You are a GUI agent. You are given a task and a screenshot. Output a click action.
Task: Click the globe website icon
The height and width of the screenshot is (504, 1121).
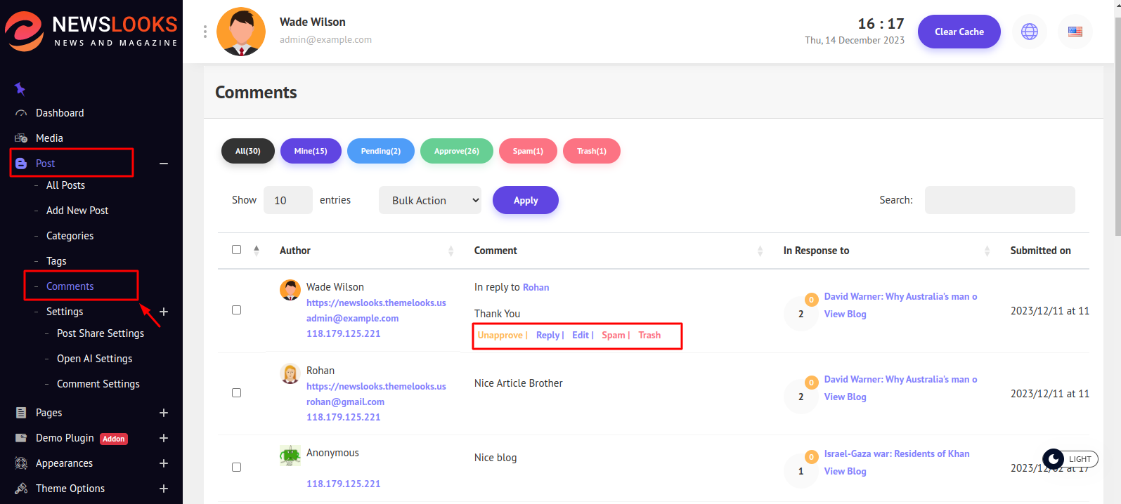[x=1029, y=32]
